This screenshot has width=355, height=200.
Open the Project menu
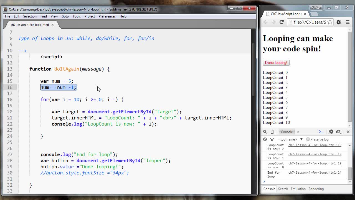point(90,16)
